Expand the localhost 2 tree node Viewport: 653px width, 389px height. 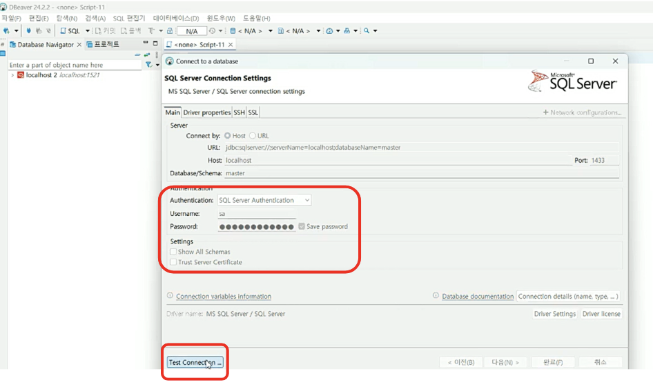[x=12, y=75]
